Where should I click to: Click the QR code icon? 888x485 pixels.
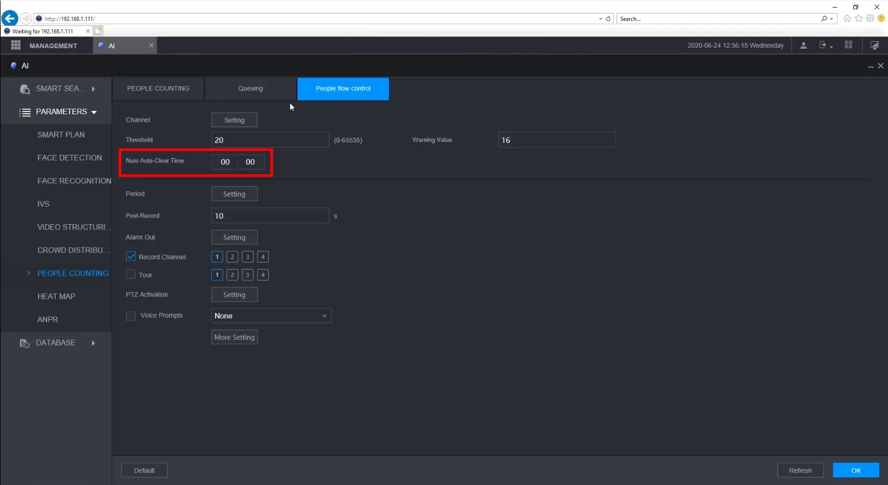(x=848, y=45)
